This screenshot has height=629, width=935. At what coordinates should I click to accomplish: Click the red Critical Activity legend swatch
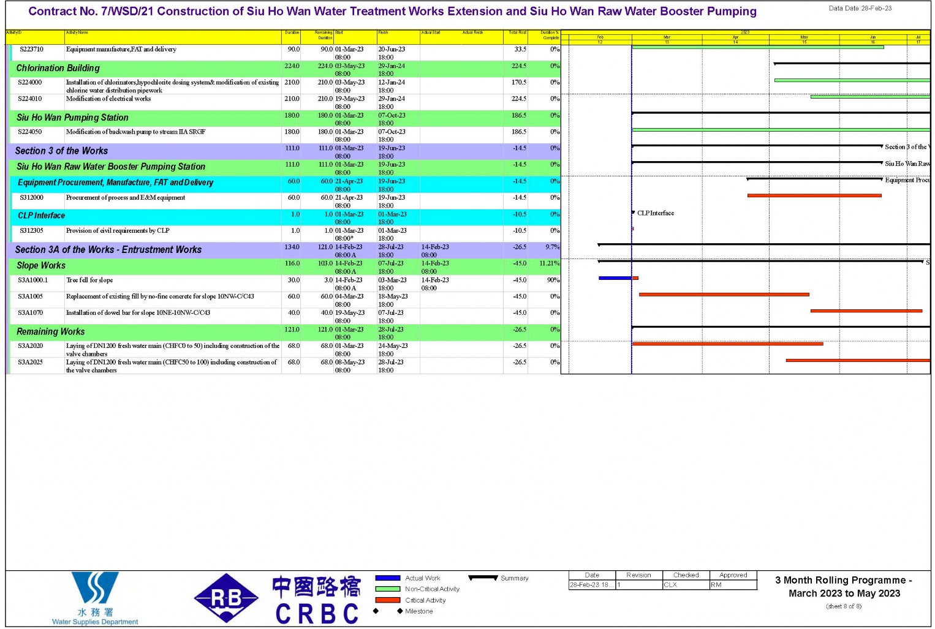click(387, 600)
